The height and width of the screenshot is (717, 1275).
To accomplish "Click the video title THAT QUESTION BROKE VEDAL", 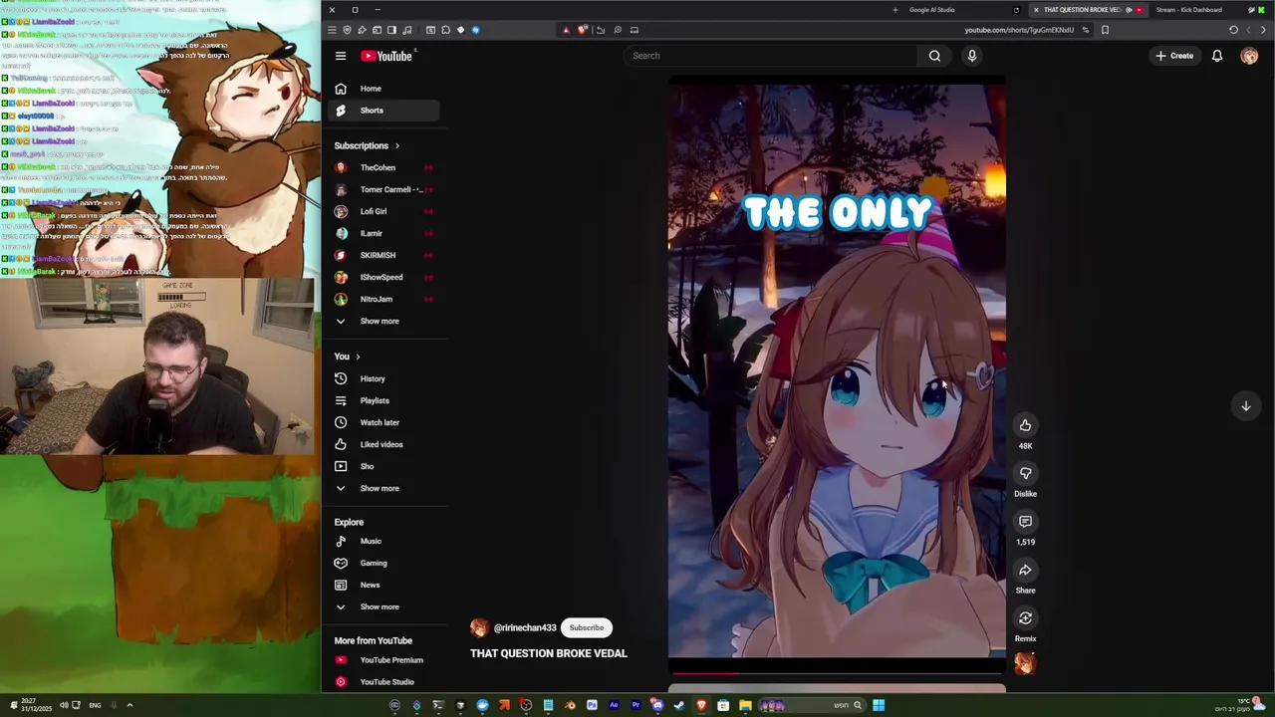I will coord(549,653).
